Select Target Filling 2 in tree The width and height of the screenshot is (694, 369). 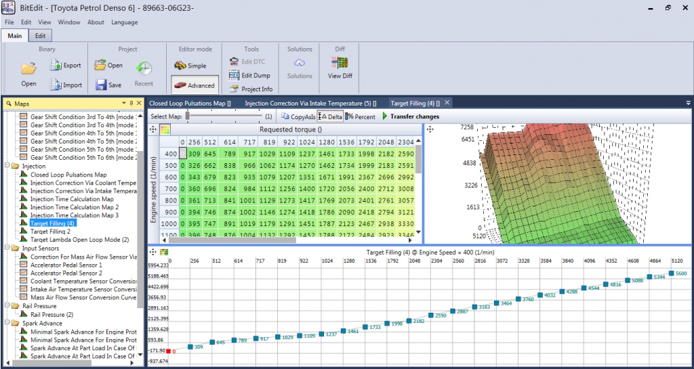[x=50, y=231]
